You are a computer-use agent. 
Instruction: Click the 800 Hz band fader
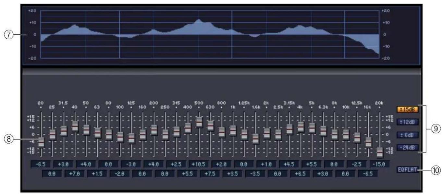[222, 132]
